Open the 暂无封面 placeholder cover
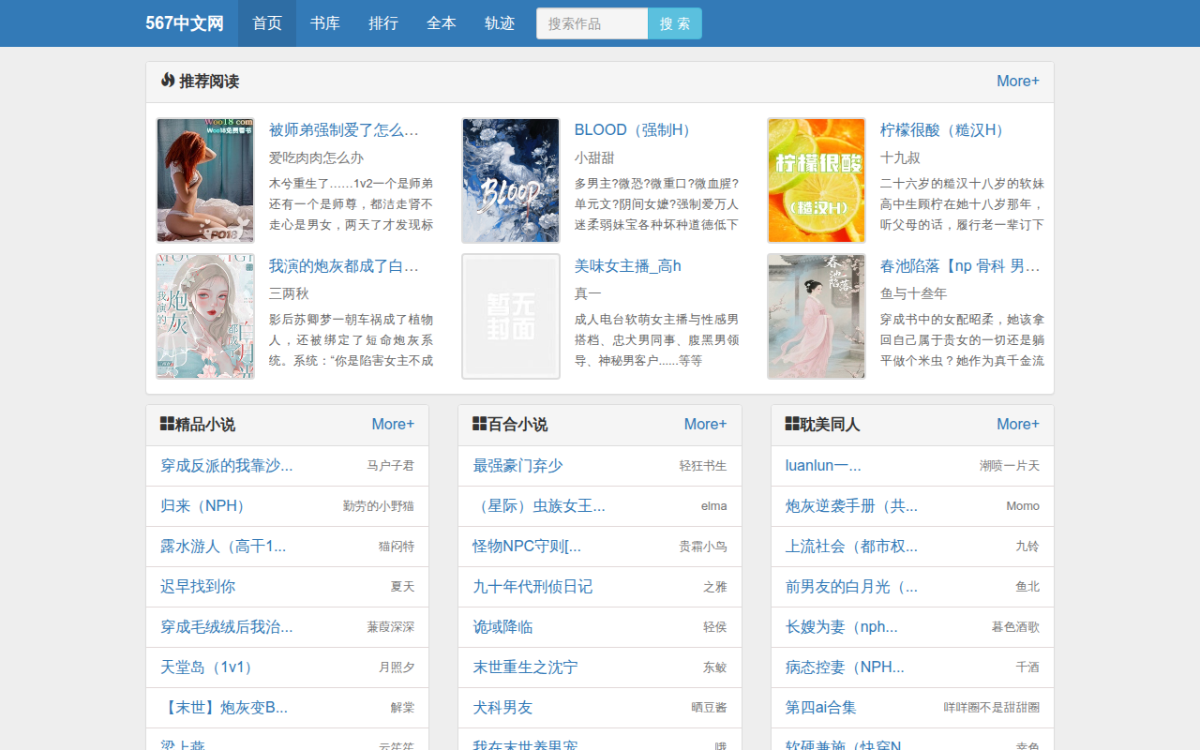 (511, 316)
